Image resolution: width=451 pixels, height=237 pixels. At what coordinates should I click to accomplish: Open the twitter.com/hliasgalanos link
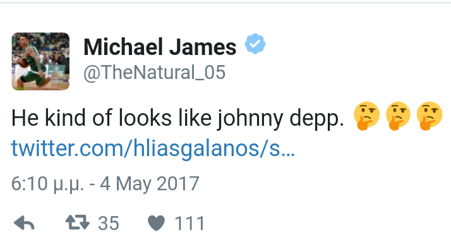click(x=153, y=148)
